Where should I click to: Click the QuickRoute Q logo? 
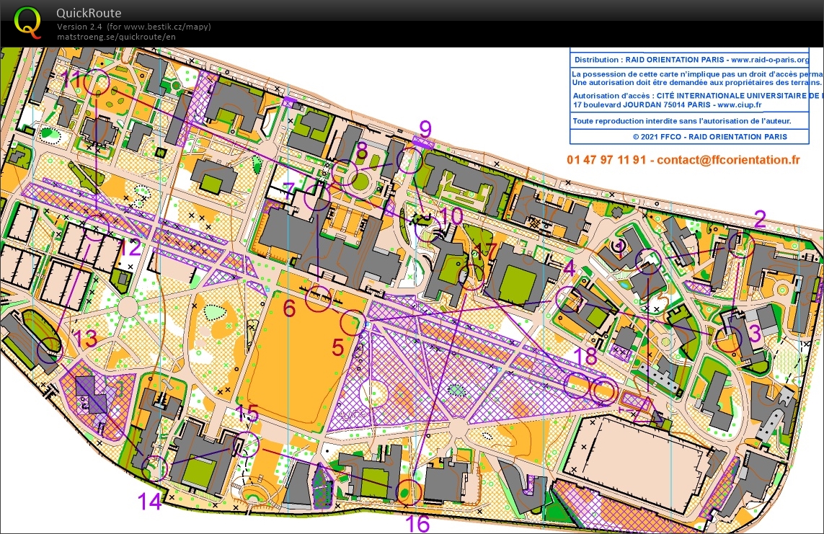[27, 22]
